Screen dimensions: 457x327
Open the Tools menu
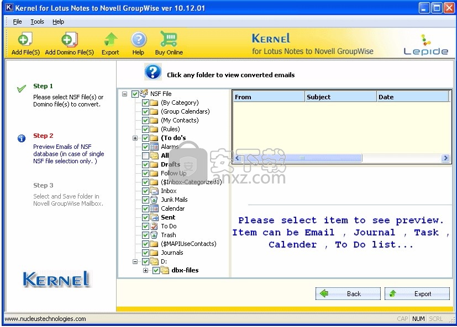tap(38, 22)
